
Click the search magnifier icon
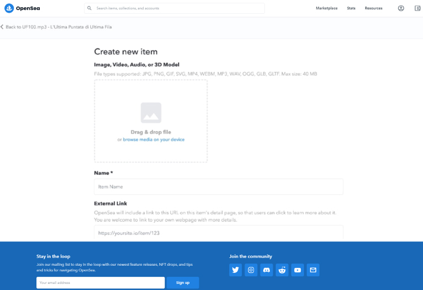[90, 8]
